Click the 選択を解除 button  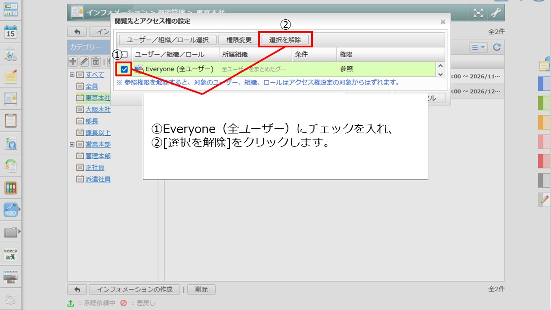(x=285, y=40)
